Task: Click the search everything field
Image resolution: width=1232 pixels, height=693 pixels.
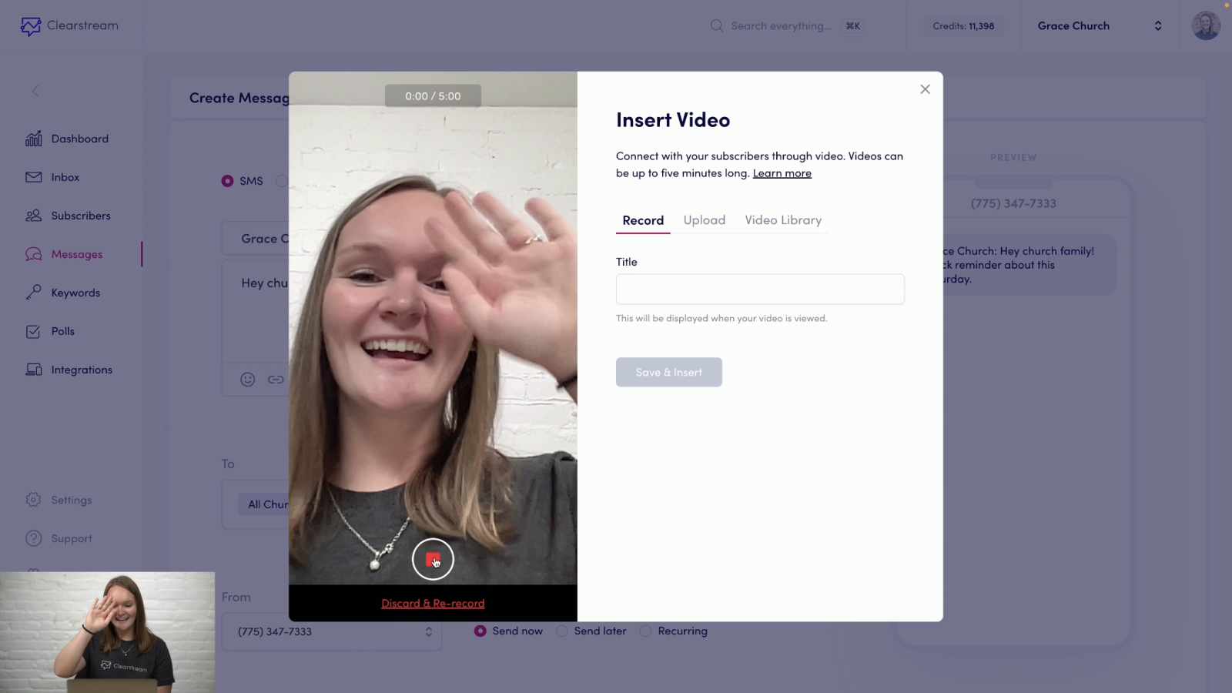Action: coord(781,25)
